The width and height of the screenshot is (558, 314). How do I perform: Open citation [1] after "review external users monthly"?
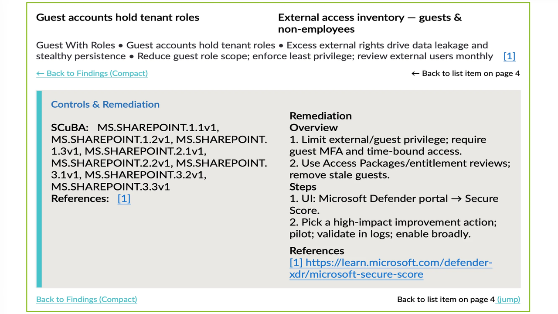(509, 56)
